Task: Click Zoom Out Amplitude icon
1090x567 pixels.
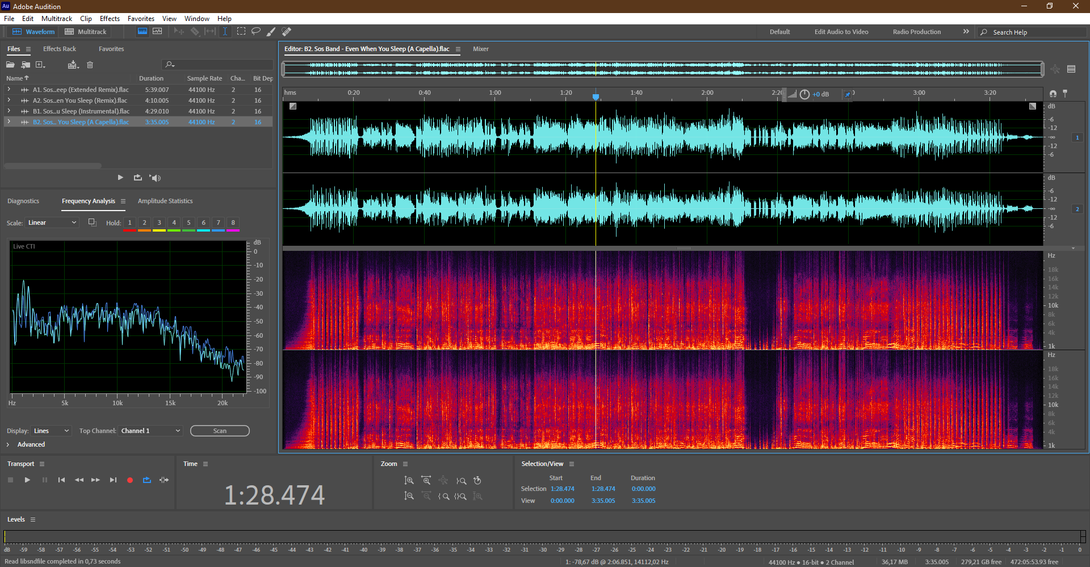Action: [x=409, y=496]
